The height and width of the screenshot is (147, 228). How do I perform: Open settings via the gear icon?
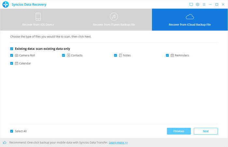[x=197, y=5]
